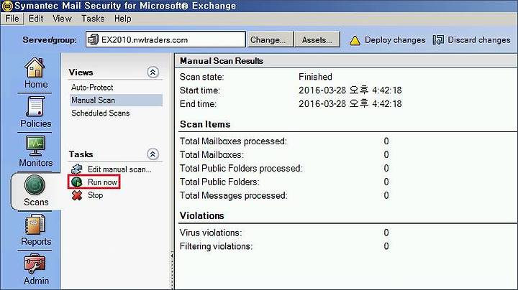Open the Policies section icon
This screenshot has height=290, width=518.
click(35, 106)
